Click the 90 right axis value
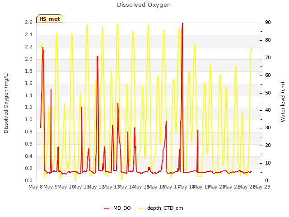This screenshot has width=289, height=217. click(268, 23)
